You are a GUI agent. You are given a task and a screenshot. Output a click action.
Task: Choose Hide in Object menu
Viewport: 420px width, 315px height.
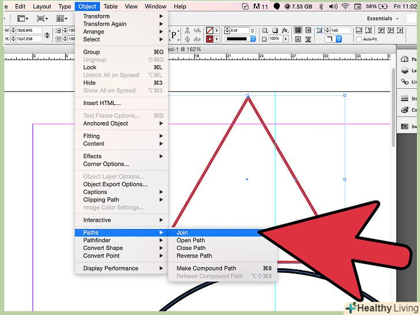click(121, 82)
